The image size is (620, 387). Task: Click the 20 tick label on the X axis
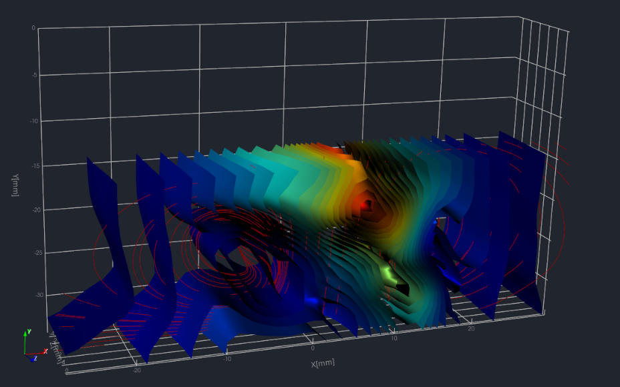pos(470,329)
